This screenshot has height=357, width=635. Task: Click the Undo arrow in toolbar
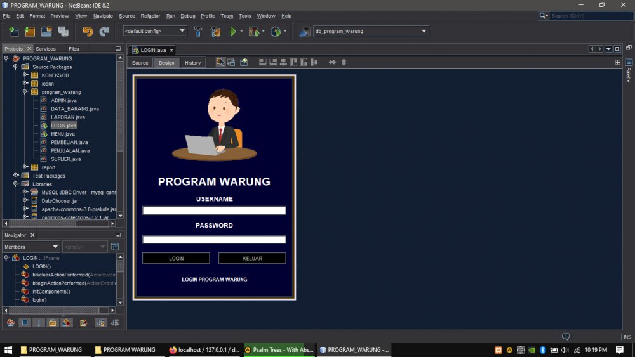(x=88, y=31)
